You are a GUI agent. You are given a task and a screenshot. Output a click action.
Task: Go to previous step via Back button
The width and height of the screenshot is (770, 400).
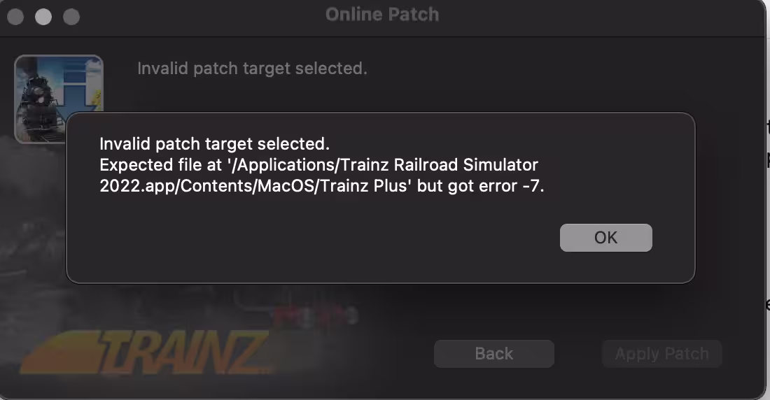pyautogui.click(x=494, y=353)
